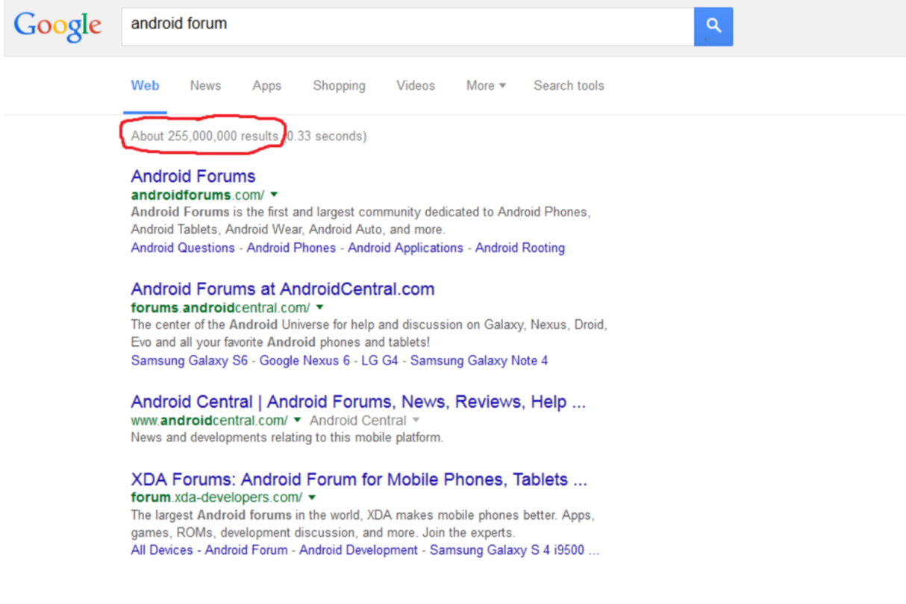Expand the arrow beside www.androidcentral.com URL
This screenshot has height=604, width=906.
click(297, 420)
